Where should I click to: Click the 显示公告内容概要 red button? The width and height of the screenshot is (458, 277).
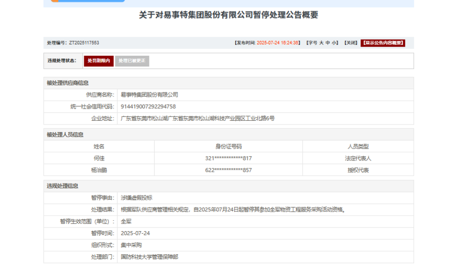383,43
